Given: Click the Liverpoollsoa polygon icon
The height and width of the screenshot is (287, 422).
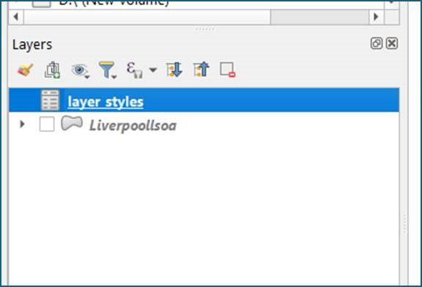Looking at the screenshot, I should (72, 123).
